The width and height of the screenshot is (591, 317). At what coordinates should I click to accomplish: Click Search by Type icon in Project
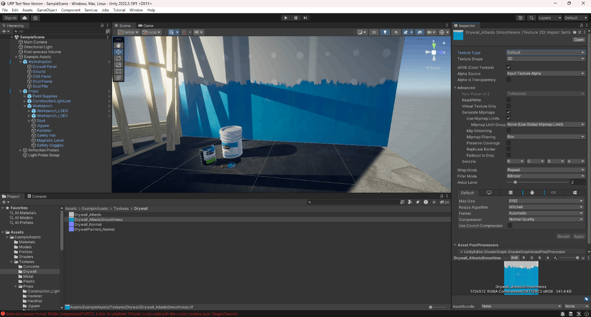click(410, 202)
